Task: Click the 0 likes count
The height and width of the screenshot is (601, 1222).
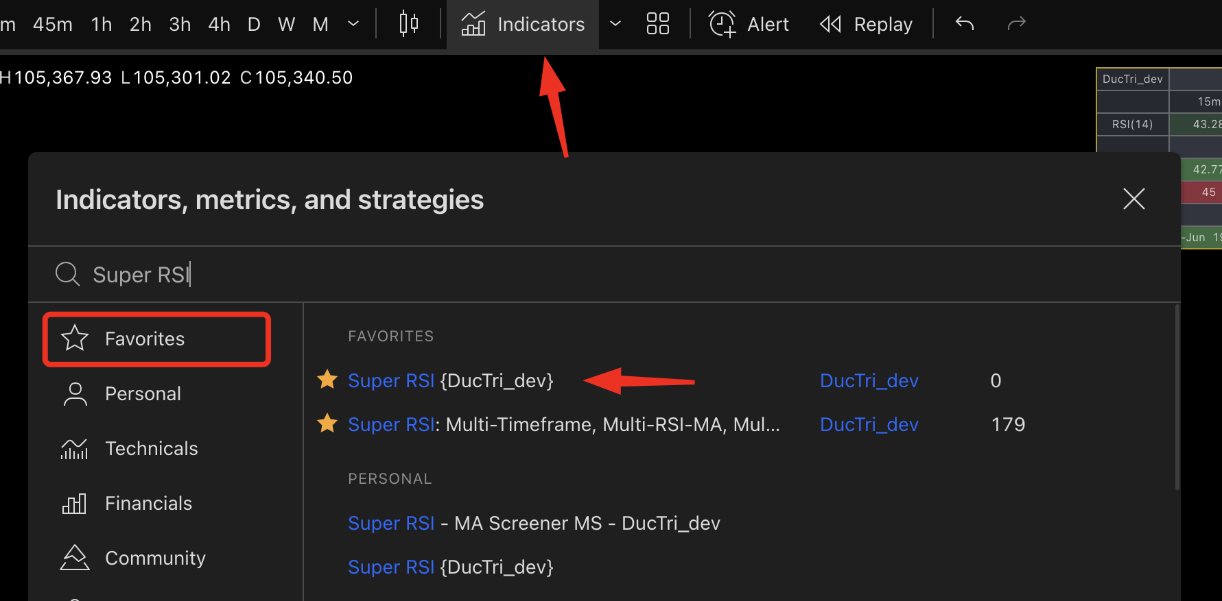Action: [x=996, y=380]
